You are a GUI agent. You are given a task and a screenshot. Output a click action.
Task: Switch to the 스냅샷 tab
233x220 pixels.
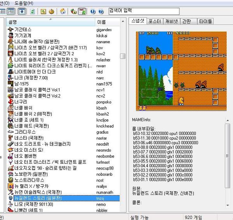coord(138,21)
